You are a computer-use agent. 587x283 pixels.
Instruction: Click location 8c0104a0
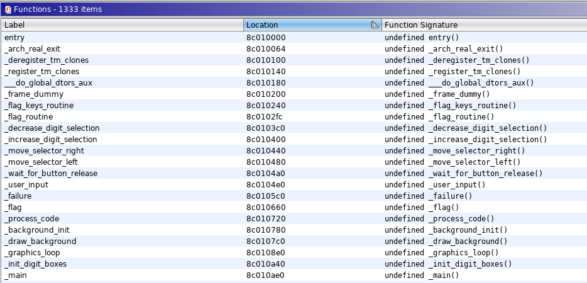[266, 173]
